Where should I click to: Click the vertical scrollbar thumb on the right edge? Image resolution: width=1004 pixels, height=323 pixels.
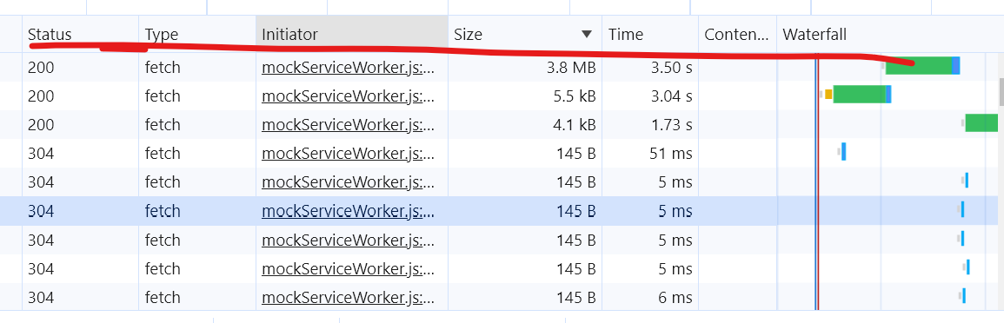pos(1001,91)
